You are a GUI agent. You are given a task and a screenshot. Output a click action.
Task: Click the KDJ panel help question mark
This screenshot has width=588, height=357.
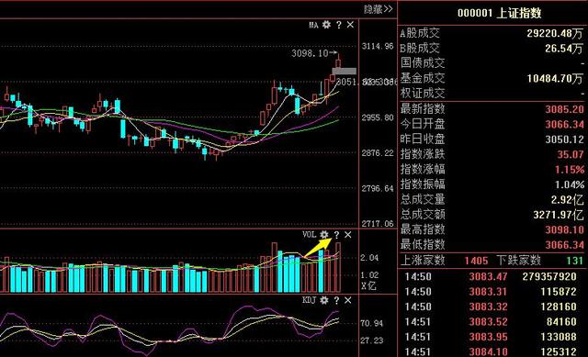tap(336, 300)
